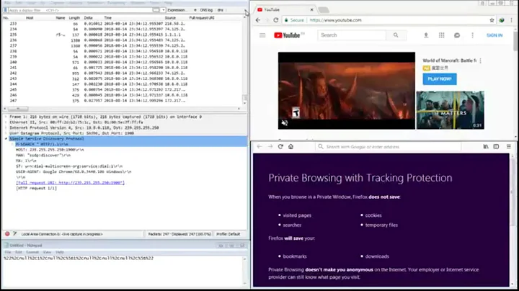Image resolution: width=519 pixels, height=291 pixels.
Task: Click the packet list vertical scrollbar down arrow
Action: coord(244,103)
